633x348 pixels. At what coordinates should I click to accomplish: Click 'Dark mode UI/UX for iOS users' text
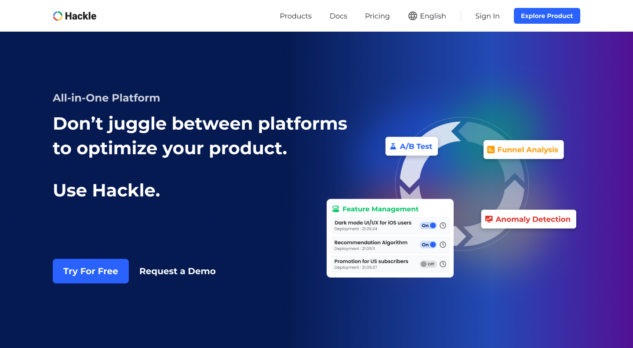pyautogui.click(x=373, y=223)
